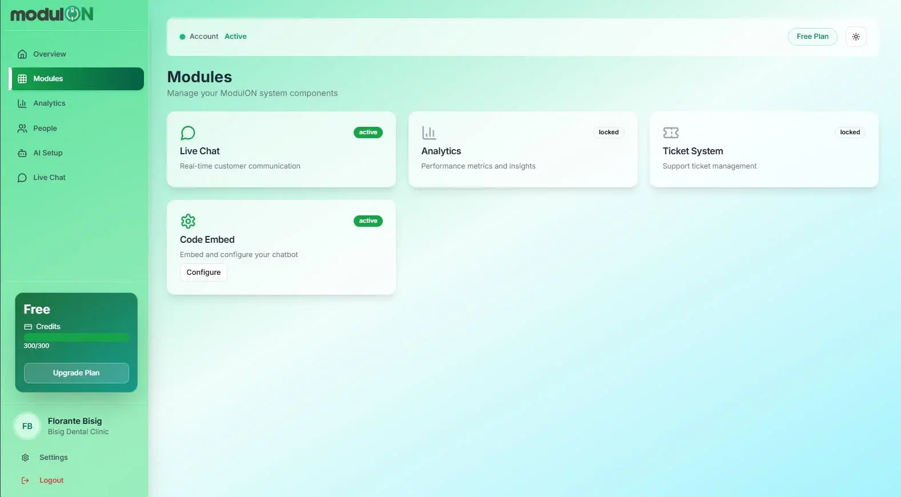901x497 pixels.
Task: Click the 300/300 credits value
Action: tap(37, 346)
